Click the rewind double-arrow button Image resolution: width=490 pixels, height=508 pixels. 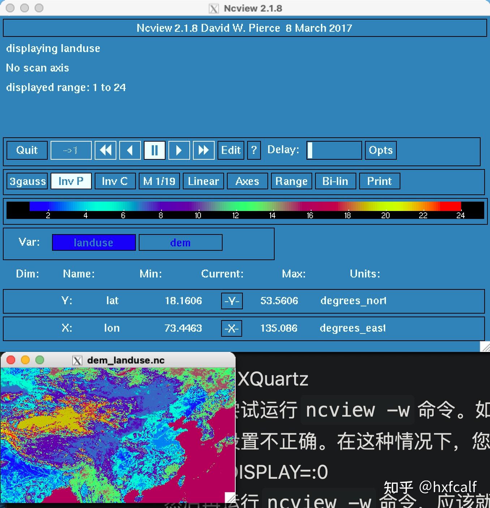(106, 150)
